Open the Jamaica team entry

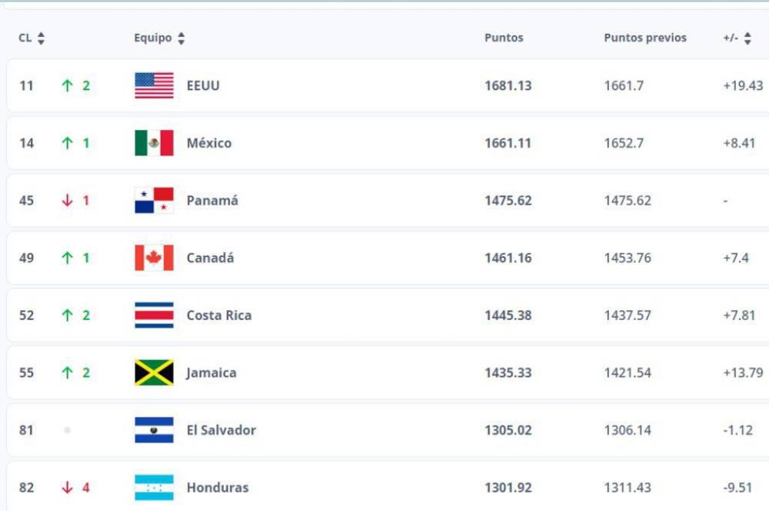click(211, 372)
